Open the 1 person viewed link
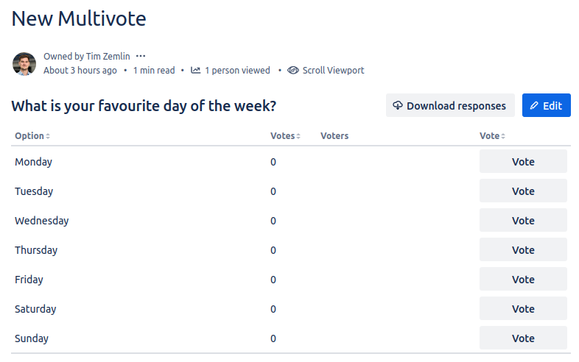This screenshot has width=579, height=362. click(237, 71)
